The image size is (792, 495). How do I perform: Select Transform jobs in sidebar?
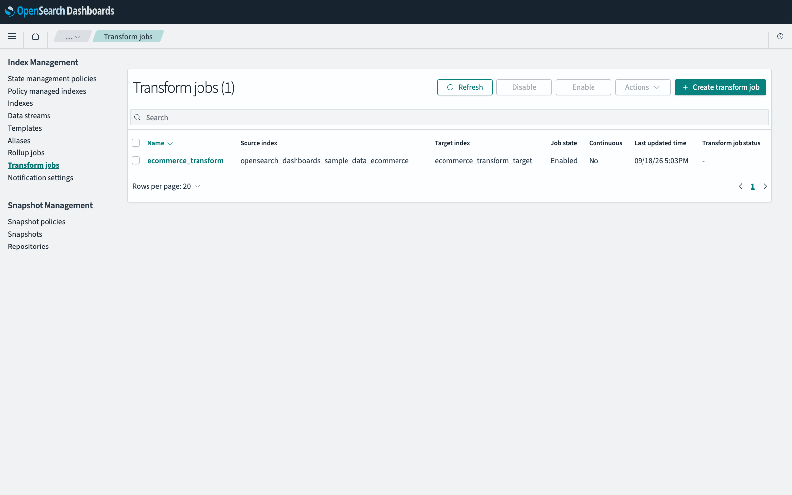34,165
